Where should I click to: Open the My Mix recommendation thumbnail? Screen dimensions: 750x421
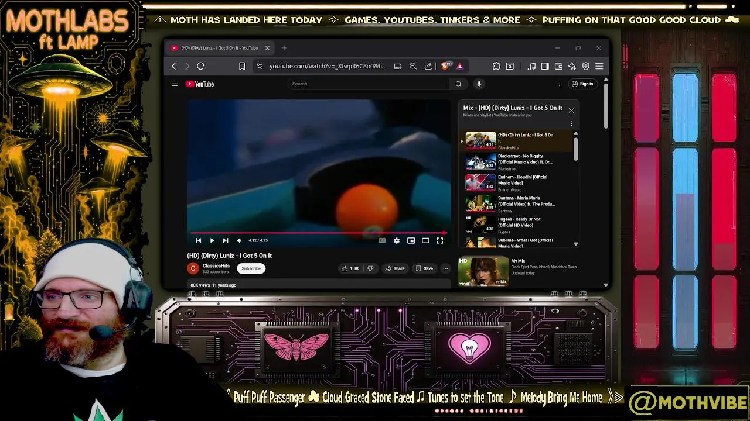[x=483, y=271]
